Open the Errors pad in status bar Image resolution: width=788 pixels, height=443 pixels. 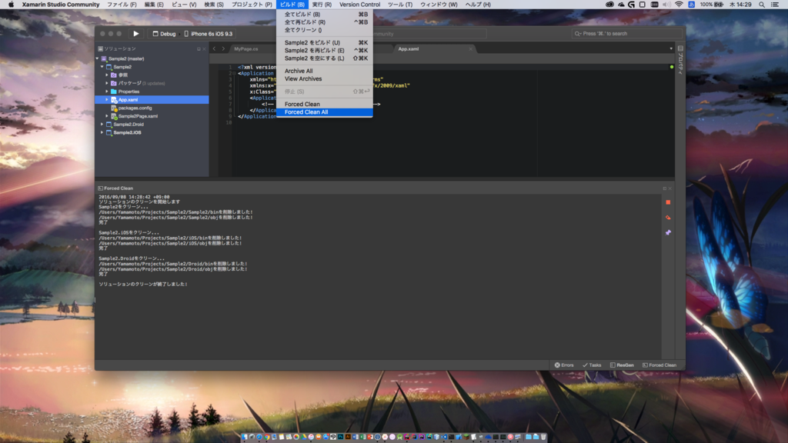pyautogui.click(x=564, y=365)
